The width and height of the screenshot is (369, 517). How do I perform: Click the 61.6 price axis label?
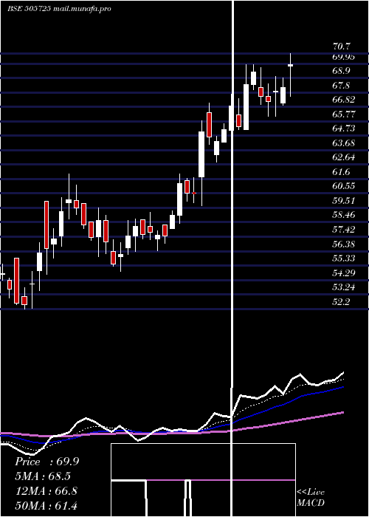pos(341,171)
